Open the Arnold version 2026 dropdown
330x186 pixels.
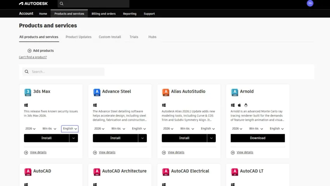click(237, 129)
